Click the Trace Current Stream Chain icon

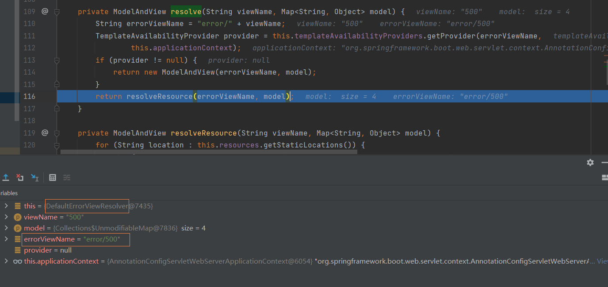click(x=67, y=177)
